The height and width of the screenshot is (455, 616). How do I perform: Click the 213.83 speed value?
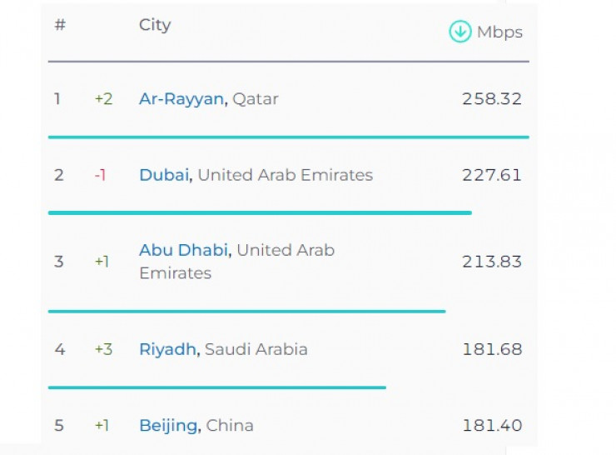[x=492, y=262]
